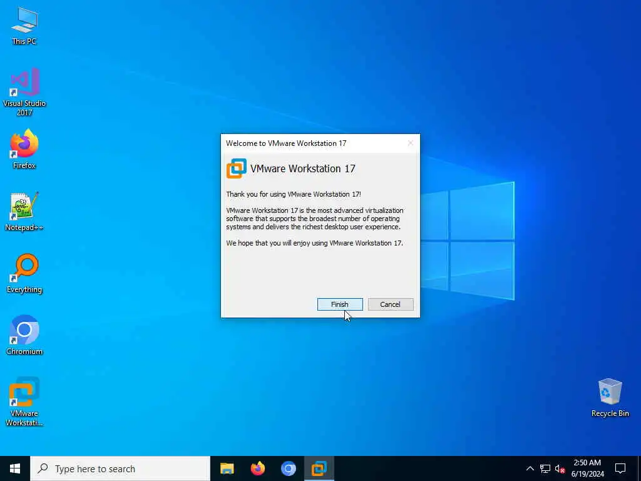641x481 pixels.
Task: Show hidden system tray icons
Action: point(530,468)
